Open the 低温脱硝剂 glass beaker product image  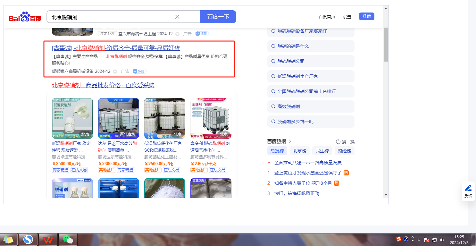tap(72, 118)
